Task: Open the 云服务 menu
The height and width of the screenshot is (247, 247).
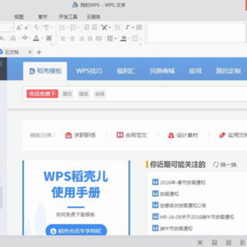Action: click(x=93, y=17)
